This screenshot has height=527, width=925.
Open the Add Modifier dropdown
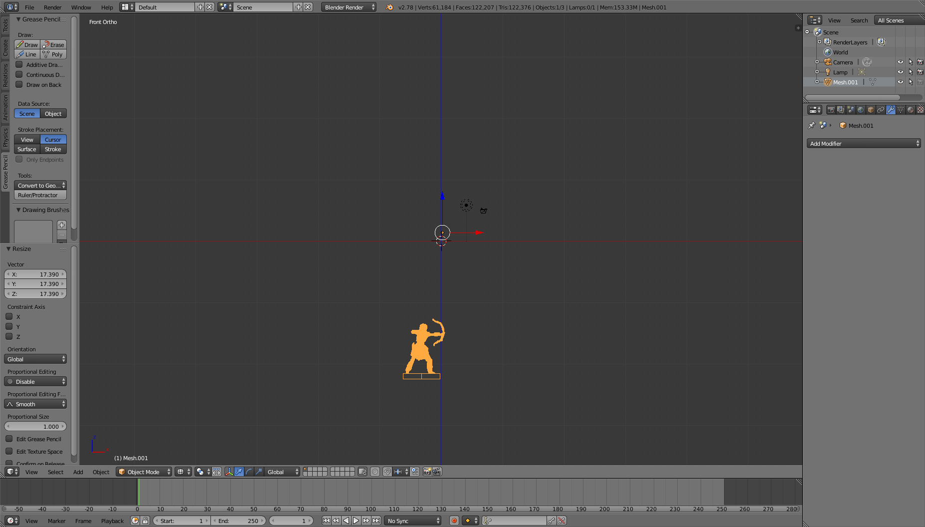click(864, 143)
